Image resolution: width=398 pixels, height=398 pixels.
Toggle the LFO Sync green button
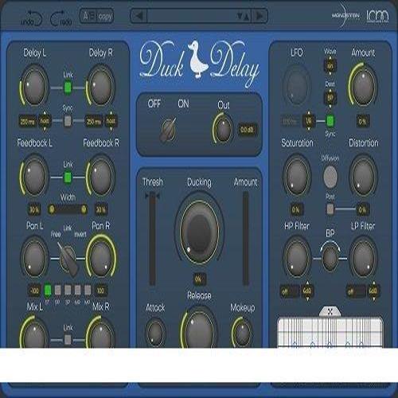tap(330, 121)
